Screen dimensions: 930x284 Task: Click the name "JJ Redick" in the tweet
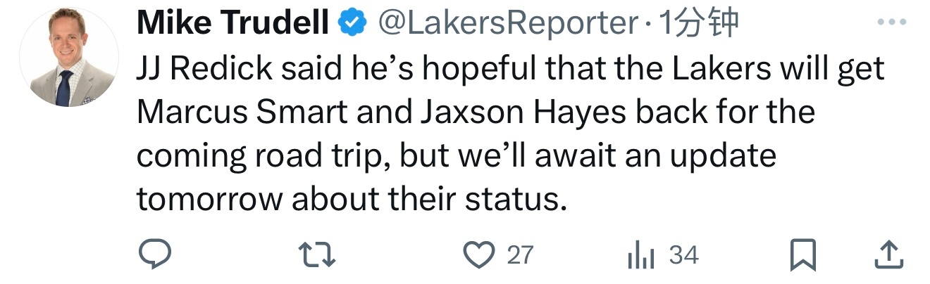coord(202,70)
